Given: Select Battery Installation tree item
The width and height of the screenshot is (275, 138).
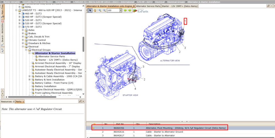Looking at the screenshot, I should [46, 86].
